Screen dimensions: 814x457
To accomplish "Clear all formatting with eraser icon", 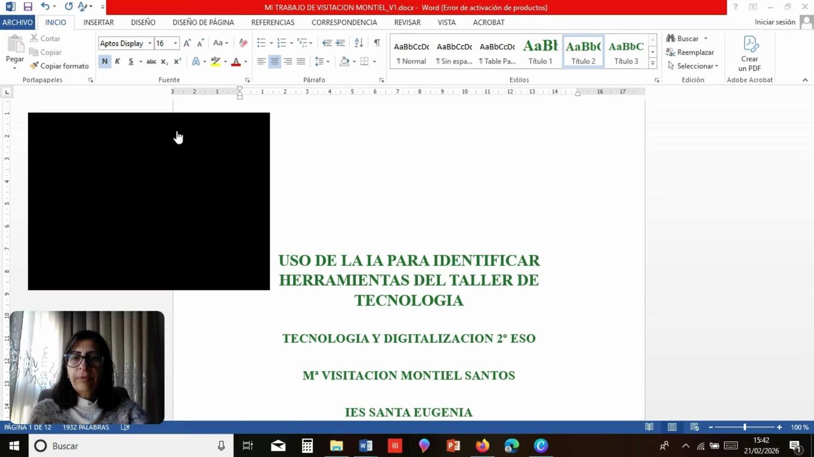I will click(x=243, y=43).
